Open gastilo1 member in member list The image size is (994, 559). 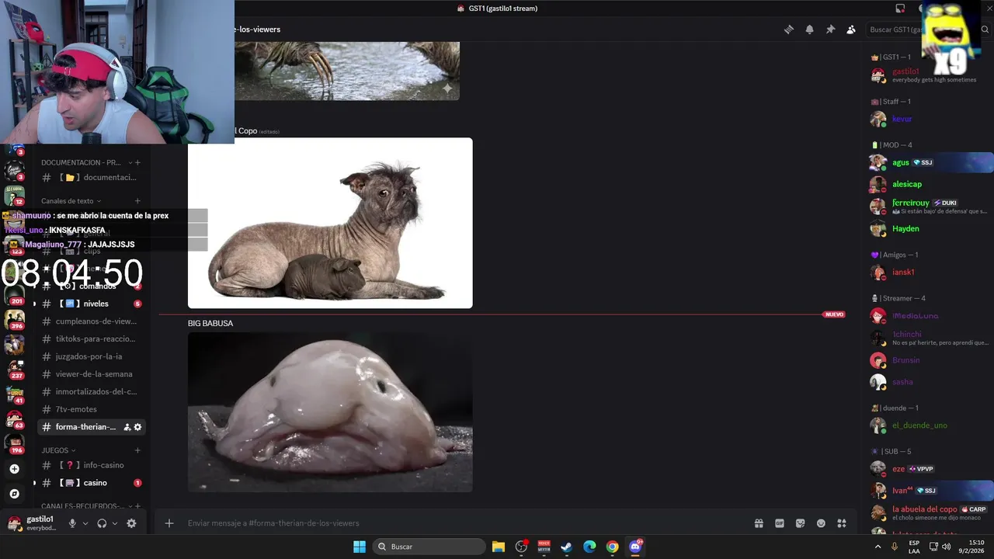click(928, 75)
